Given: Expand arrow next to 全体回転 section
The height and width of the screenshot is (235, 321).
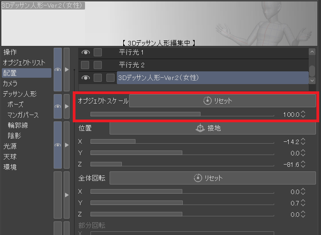Looking at the screenshot, I should [x=67, y=195].
